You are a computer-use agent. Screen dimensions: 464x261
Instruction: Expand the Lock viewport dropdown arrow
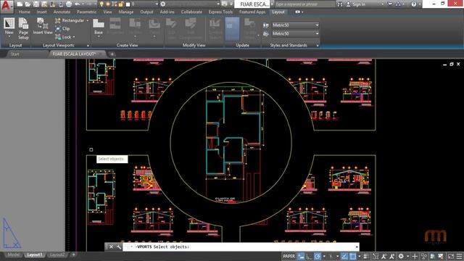74,37
